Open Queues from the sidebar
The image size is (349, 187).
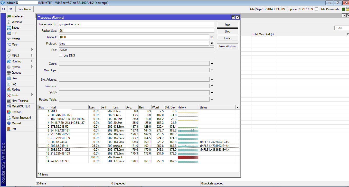[x=9, y=73]
